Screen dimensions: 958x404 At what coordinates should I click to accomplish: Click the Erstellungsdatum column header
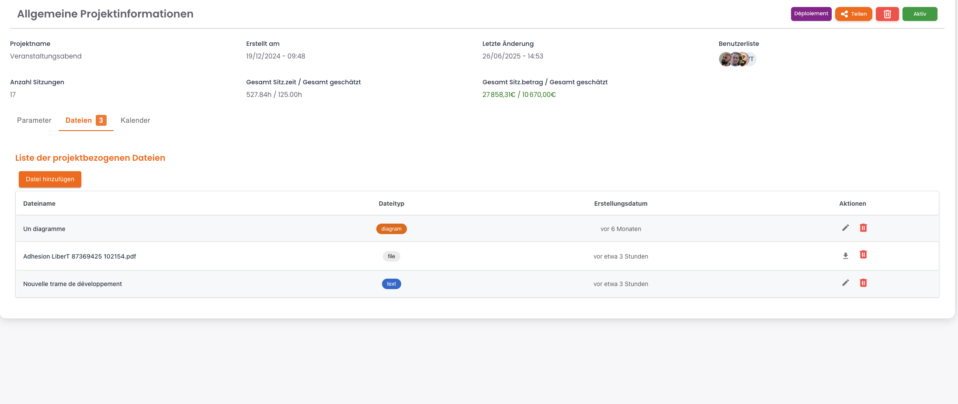621,204
